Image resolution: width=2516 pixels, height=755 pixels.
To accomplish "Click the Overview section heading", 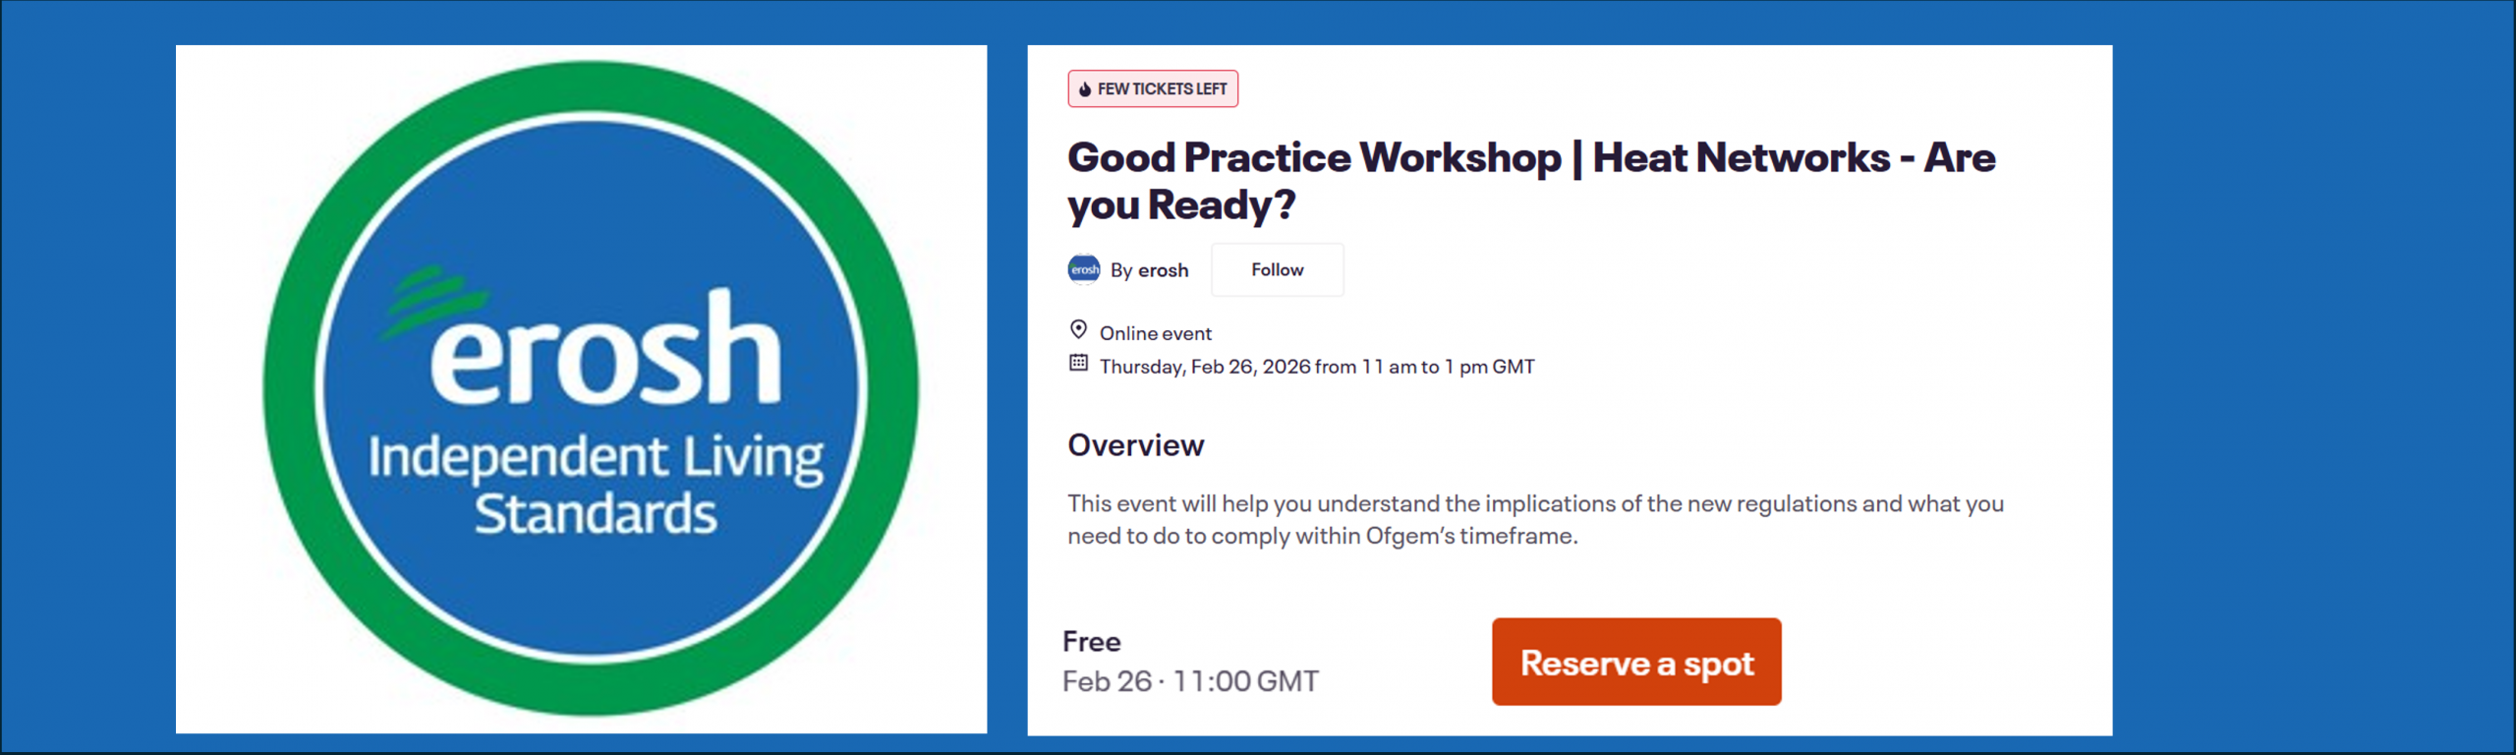I will (x=1135, y=445).
